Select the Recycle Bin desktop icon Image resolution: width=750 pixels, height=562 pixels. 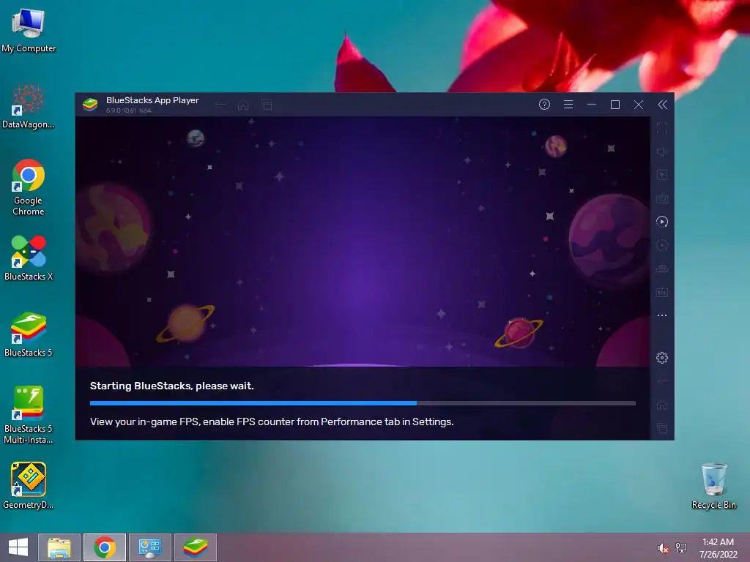click(713, 486)
